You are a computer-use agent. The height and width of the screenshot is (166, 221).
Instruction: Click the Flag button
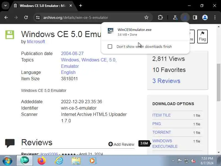[202, 37]
